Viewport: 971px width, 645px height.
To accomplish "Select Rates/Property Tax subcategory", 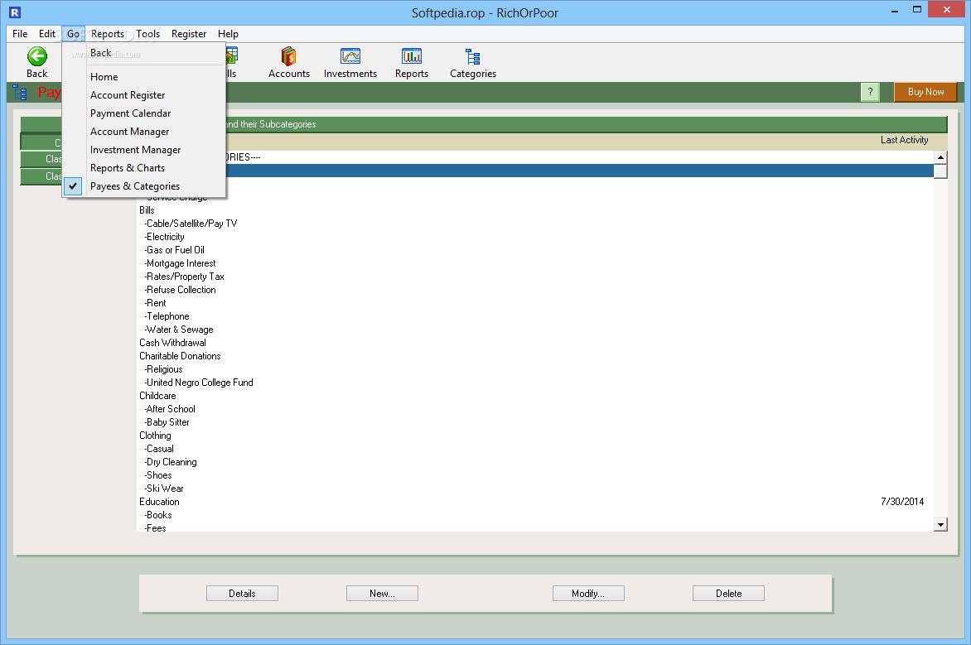I will point(184,277).
